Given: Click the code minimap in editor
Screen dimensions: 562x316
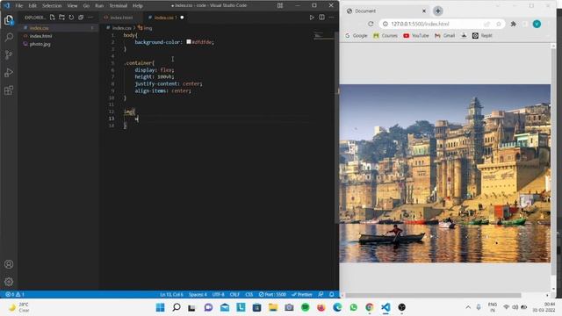Looking at the screenshot, I should pyautogui.click(x=324, y=35).
